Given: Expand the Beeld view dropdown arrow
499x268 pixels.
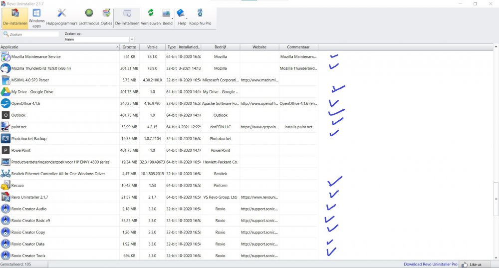Looking at the screenshot, I should click(173, 18).
